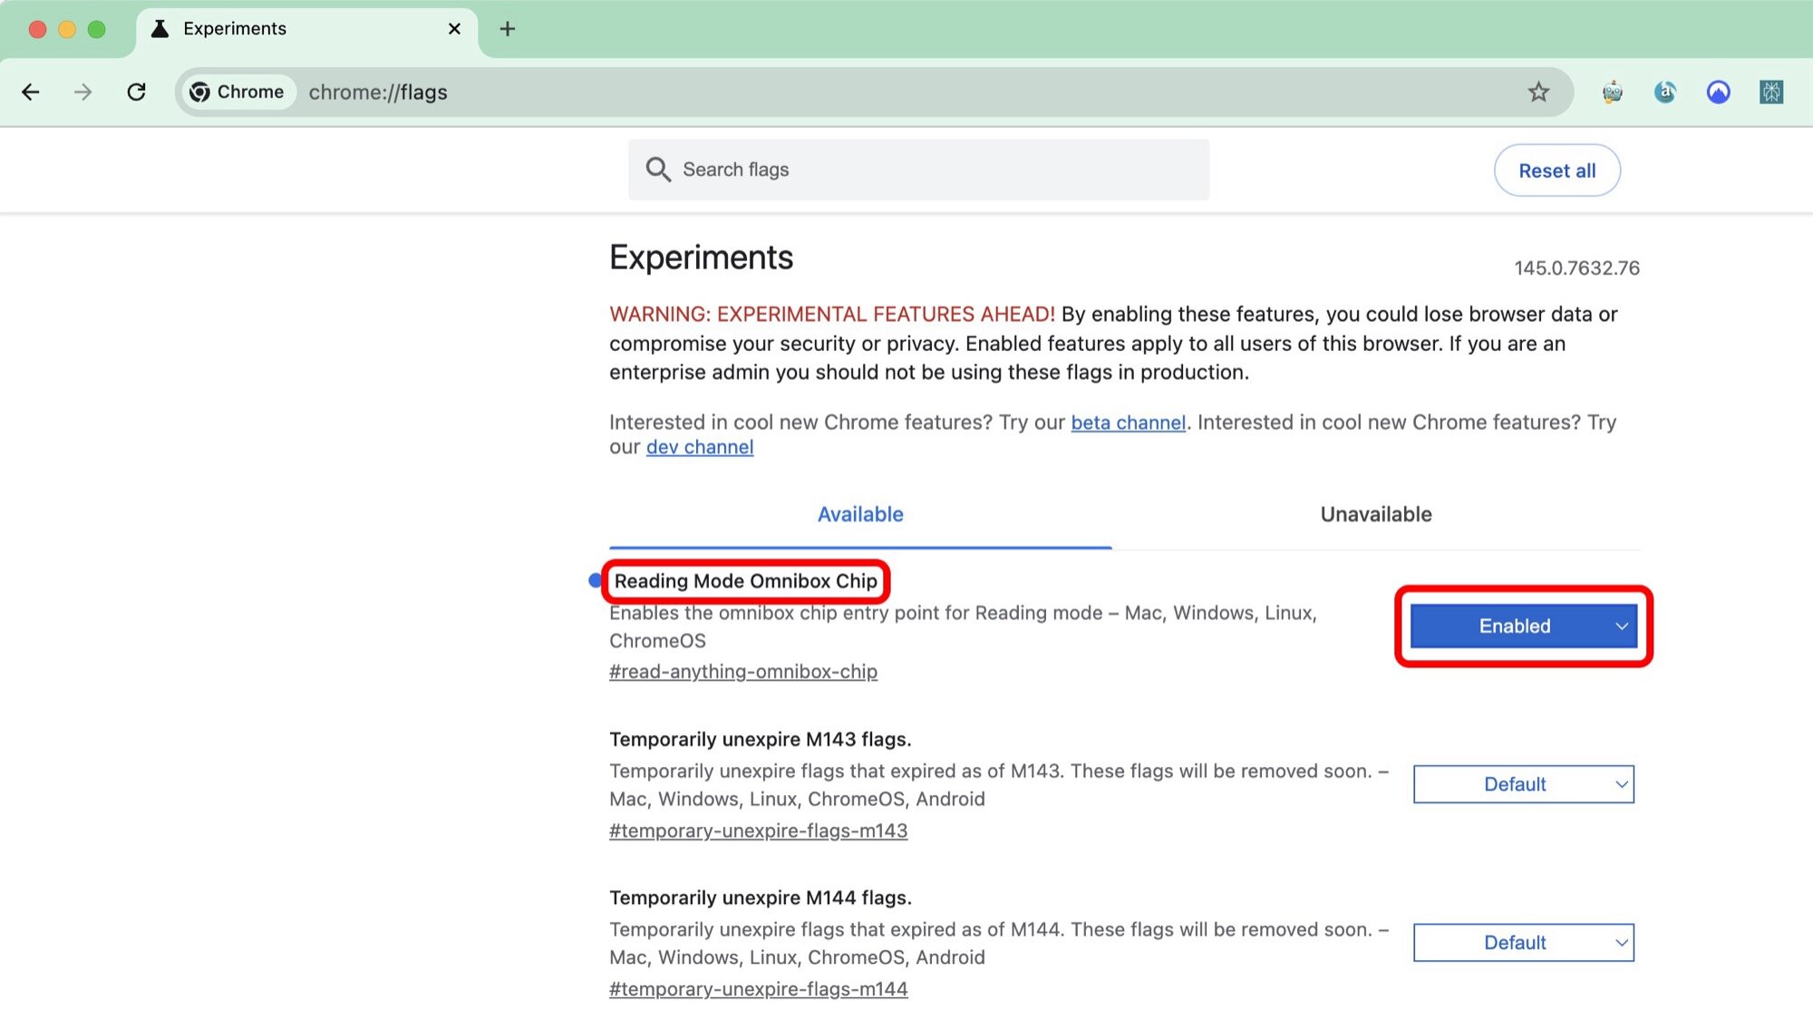The image size is (1813, 1020).
Task: Click the back navigation arrow
Action: tap(32, 92)
